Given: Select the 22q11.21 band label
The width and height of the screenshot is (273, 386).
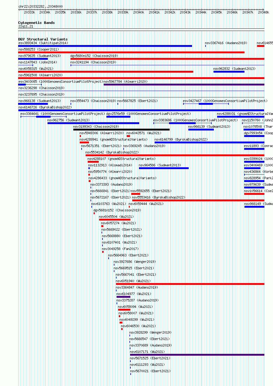Looking at the screenshot, I should (x=26, y=27).
